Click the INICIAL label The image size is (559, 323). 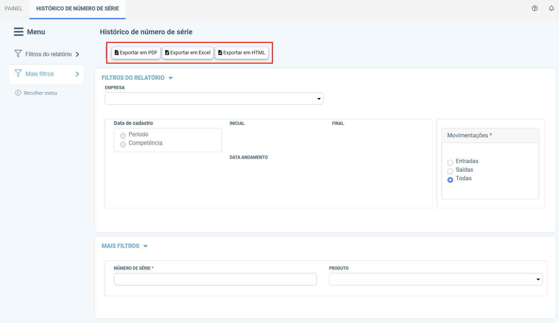pos(237,123)
